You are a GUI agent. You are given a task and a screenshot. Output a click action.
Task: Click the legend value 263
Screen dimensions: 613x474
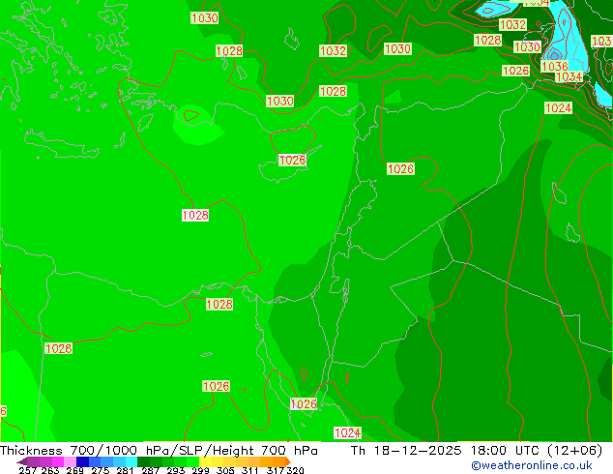[x=50, y=470]
